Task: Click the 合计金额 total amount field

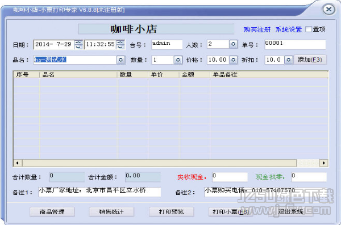Action: pyautogui.click(x=143, y=177)
